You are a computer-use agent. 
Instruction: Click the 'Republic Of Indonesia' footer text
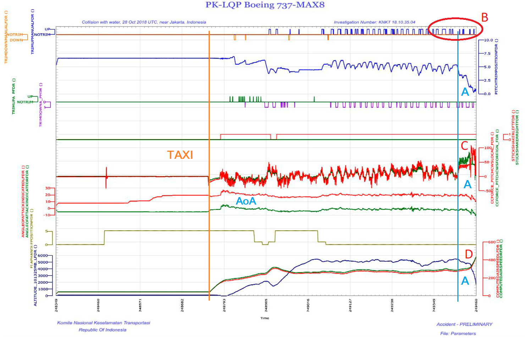103,330
